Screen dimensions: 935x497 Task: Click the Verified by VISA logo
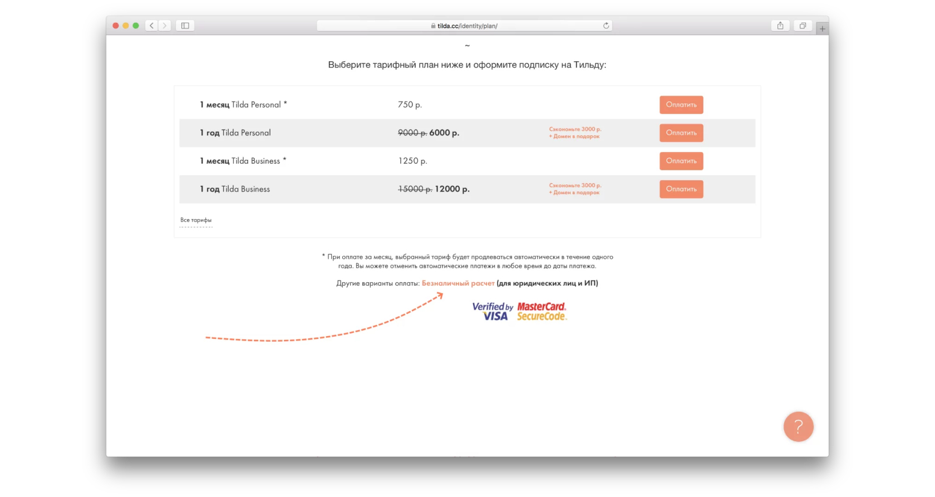[493, 312]
